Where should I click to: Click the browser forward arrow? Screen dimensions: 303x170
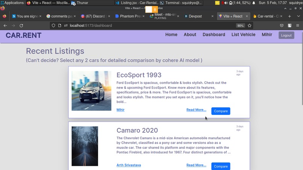13,26
